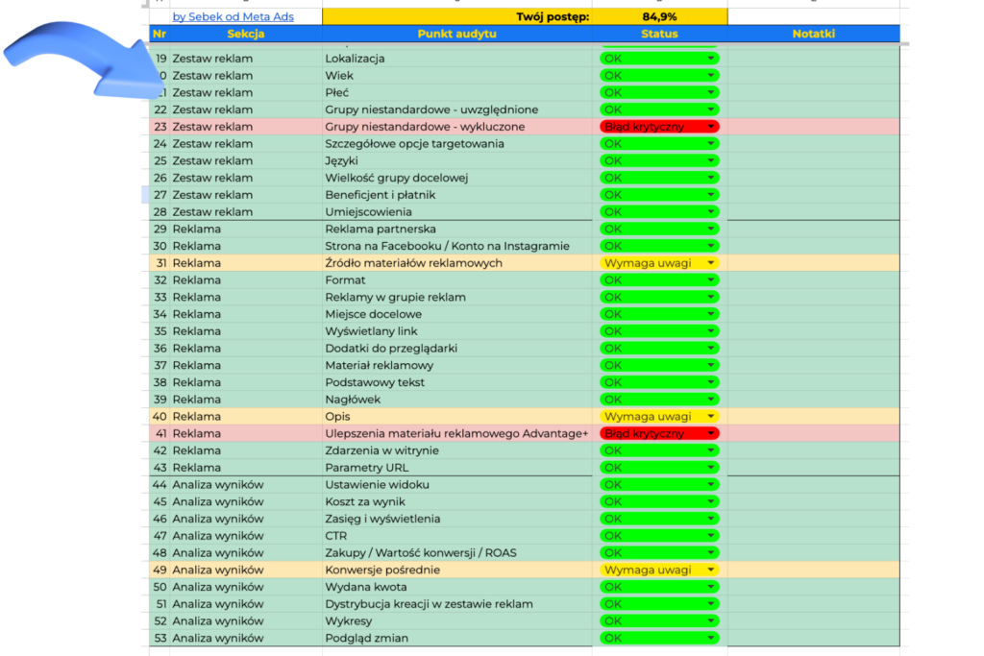Click the 84,9% progress value cell
This screenshot has width=984, height=656.
(x=659, y=16)
